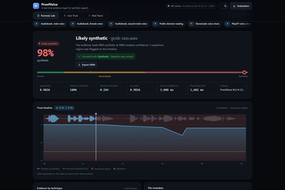Click the ProofVoice logo icon
Viewport: 285px width, 190px height.
(x=36, y=6)
